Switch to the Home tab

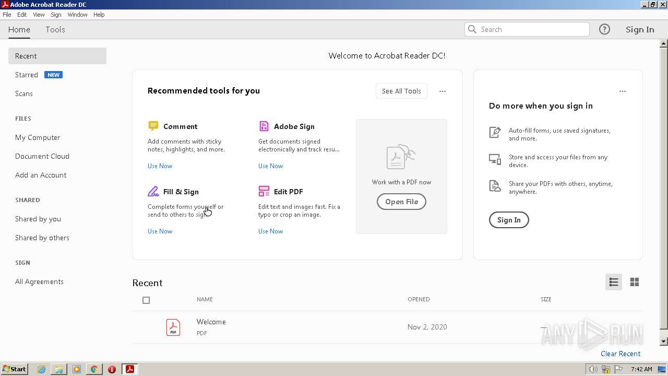click(19, 30)
